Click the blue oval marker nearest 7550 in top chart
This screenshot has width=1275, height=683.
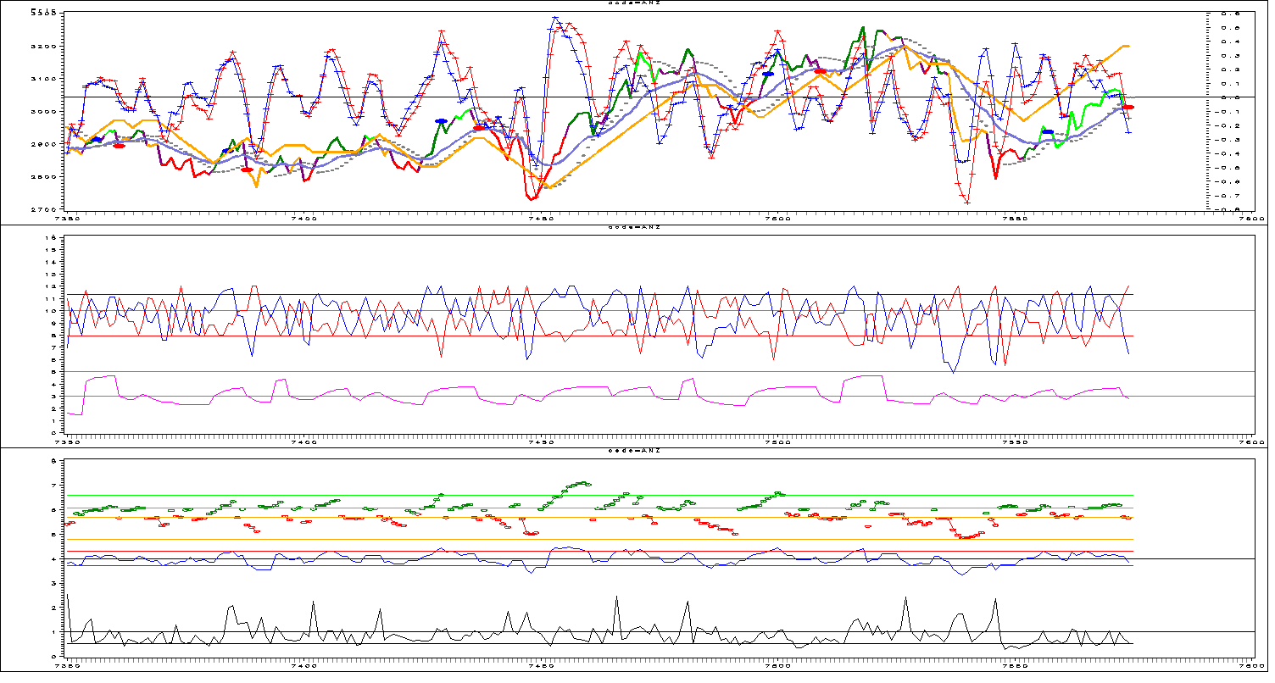coord(1048,131)
